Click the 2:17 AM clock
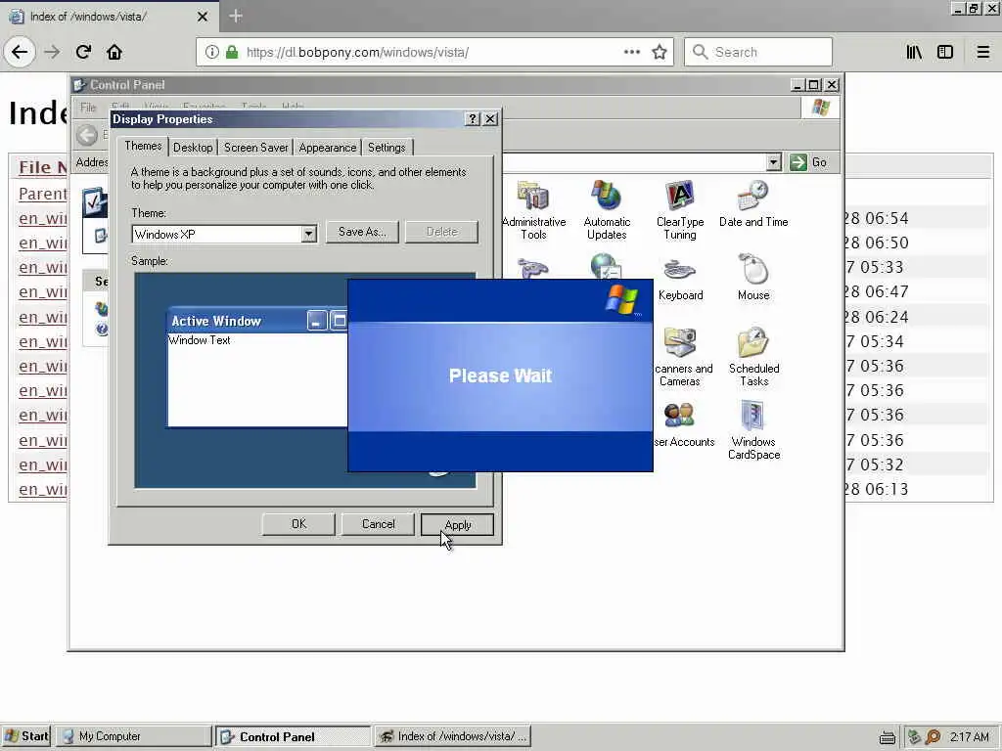Screen dimensions: 1002x751 click(x=969, y=736)
